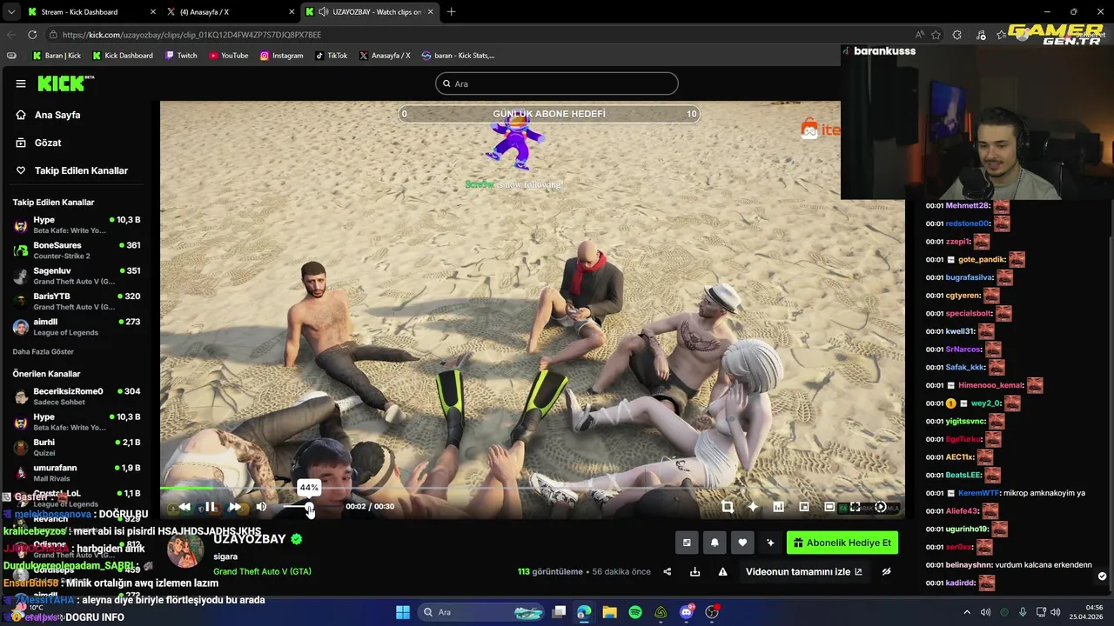The height and width of the screenshot is (626, 1114).
Task: Click the UZAYOZBAY avatar thumbnail
Action: point(185,549)
